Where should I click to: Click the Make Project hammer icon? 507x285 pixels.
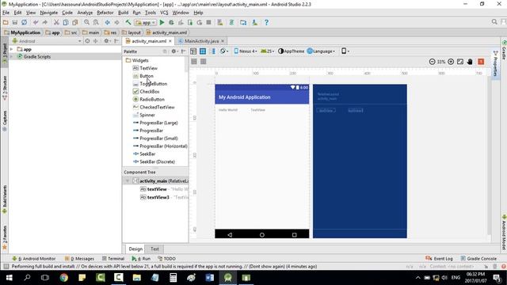point(128,22)
